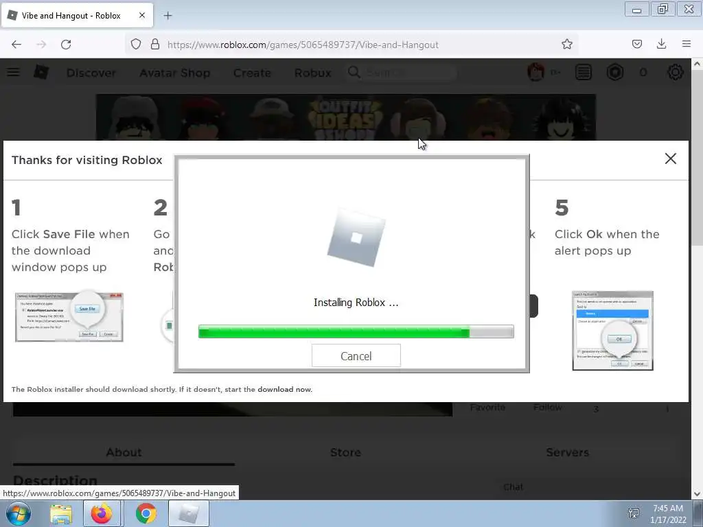Close the Thanks for visiting Roblox dialog
The image size is (703, 527).
pyautogui.click(x=670, y=159)
